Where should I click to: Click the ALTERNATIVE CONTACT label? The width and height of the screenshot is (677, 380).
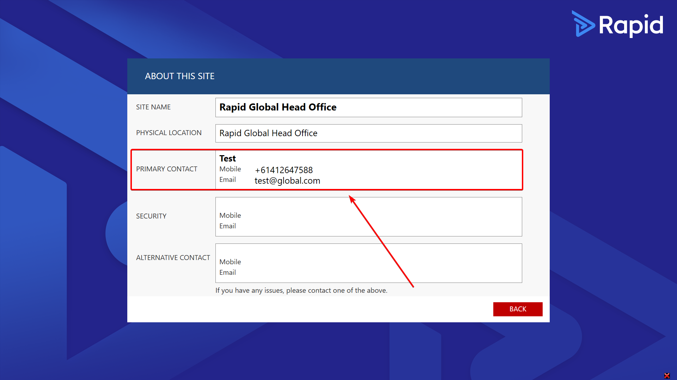pyautogui.click(x=173, y=258)
